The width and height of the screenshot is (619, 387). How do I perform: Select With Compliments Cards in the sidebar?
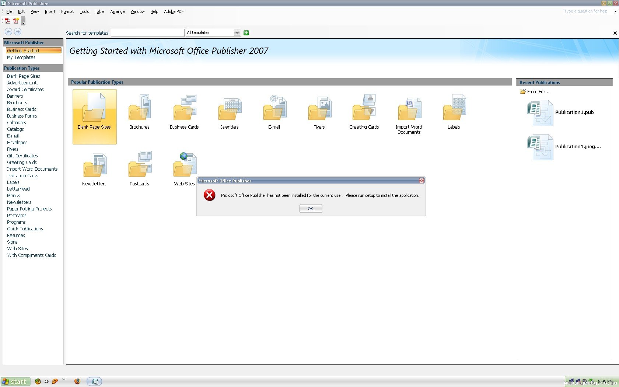coord(32,255)
